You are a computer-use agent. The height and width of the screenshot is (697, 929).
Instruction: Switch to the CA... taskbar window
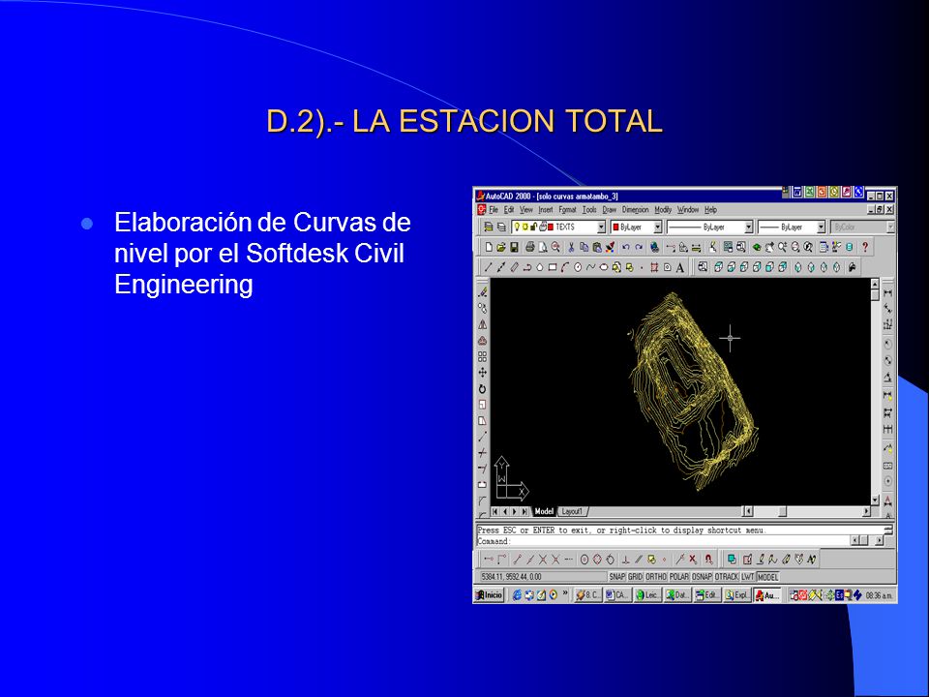click(x=616, y=595)
